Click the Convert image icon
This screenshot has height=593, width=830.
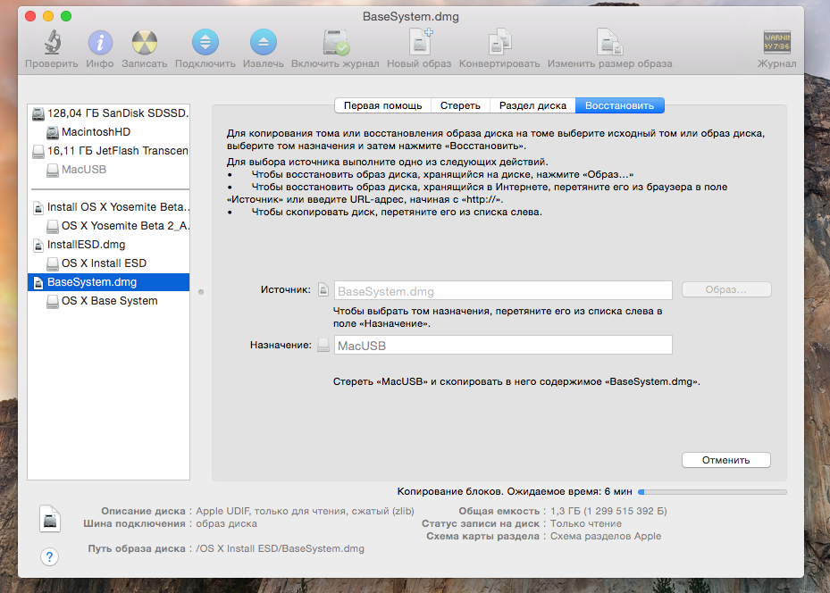point(499,43)
